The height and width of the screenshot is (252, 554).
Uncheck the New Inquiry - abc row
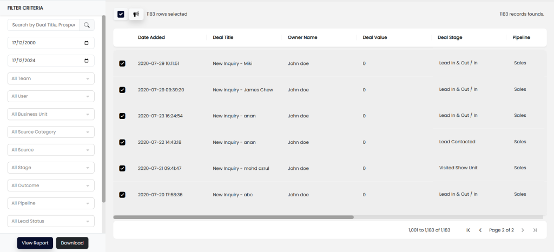(x=122, y=195)
